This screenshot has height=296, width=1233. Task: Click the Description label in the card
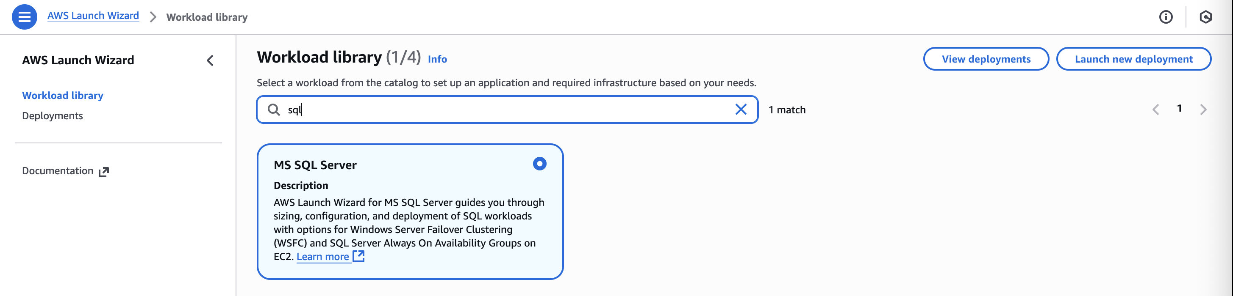(300, 186)
